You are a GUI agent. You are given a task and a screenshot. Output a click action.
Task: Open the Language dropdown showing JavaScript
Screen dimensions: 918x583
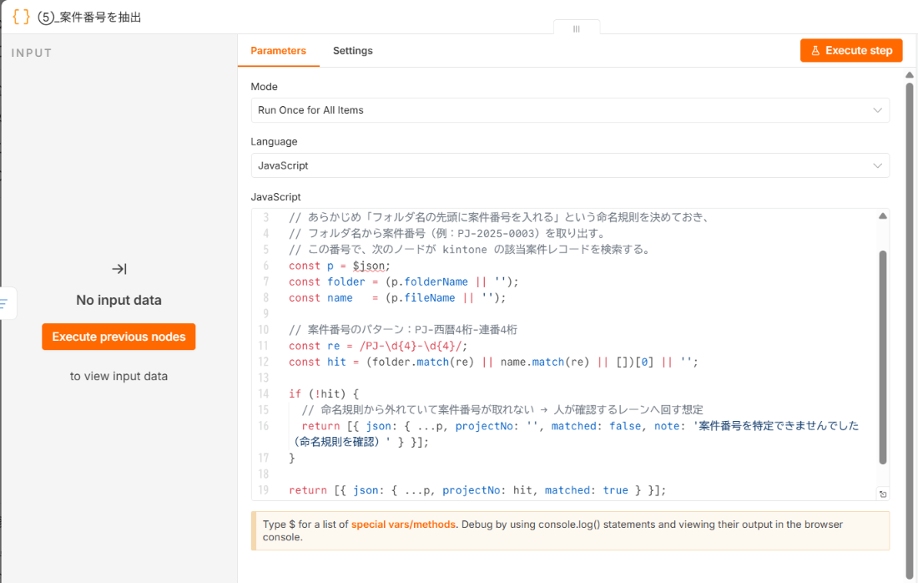[570, 166]
